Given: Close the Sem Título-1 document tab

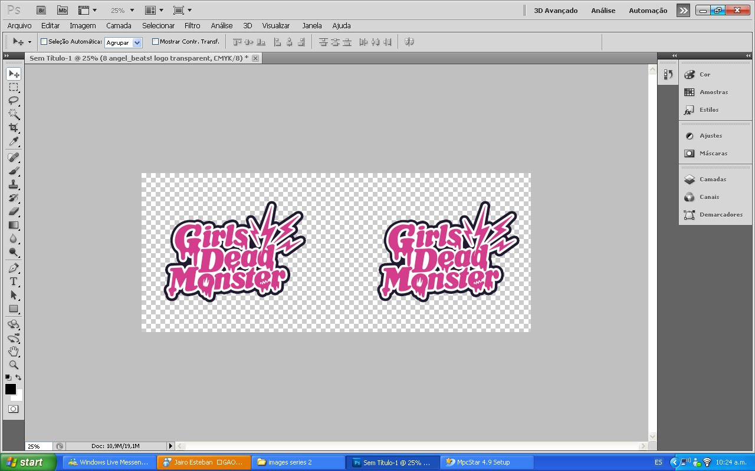Looking at the screenshot, I should click(255, 58).
